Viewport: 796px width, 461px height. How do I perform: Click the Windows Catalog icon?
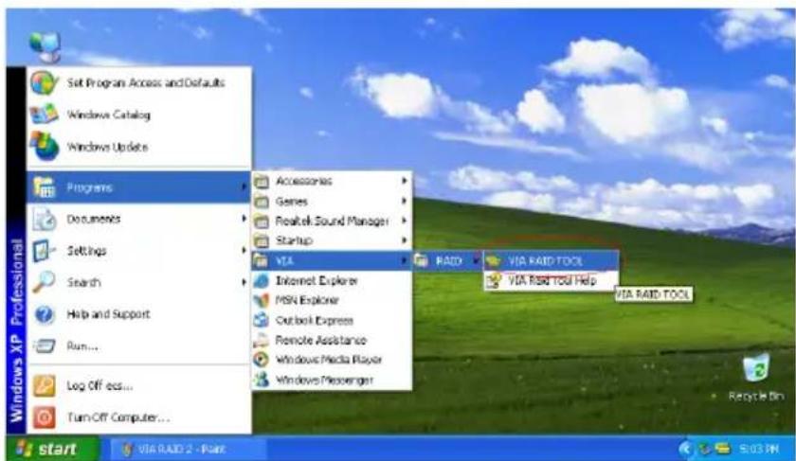(44, 115)
